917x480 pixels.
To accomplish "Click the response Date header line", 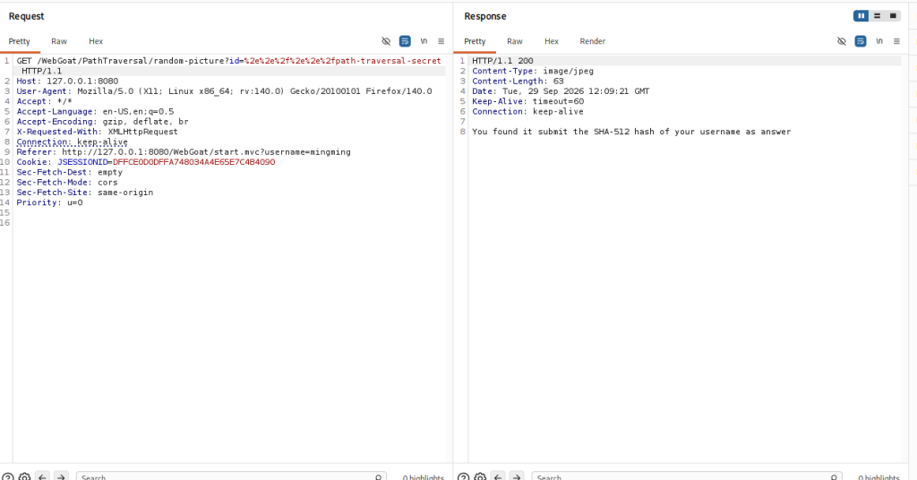I will [561, 91].
